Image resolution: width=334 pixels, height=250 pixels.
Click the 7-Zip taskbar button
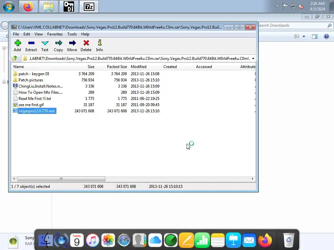[89, 7]
